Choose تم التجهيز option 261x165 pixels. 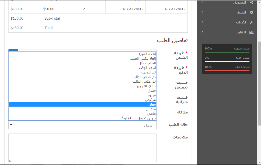coord(82,72)
